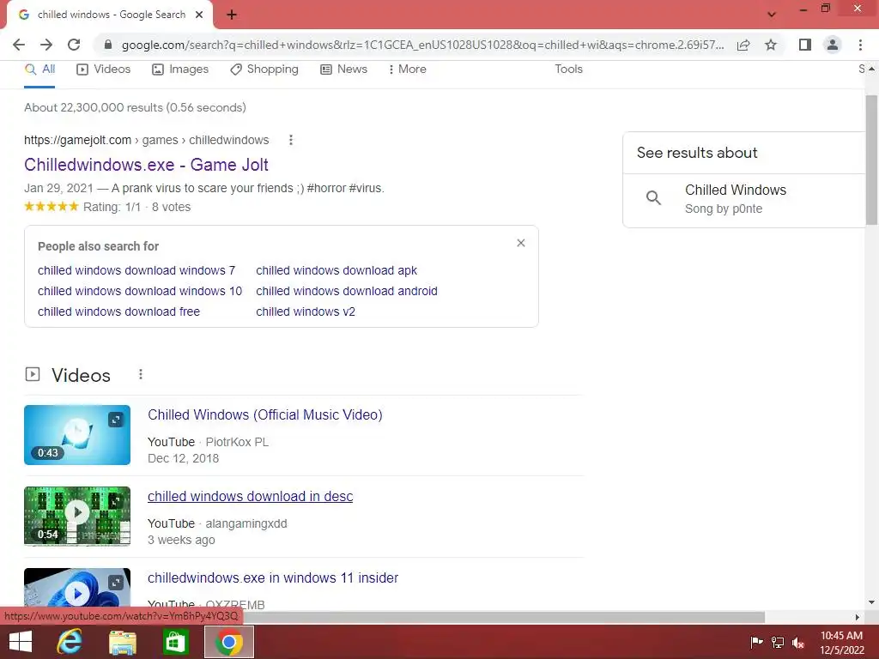Search chilled windows download free
This screenshot has height=659, width=879.
[118, 312]
